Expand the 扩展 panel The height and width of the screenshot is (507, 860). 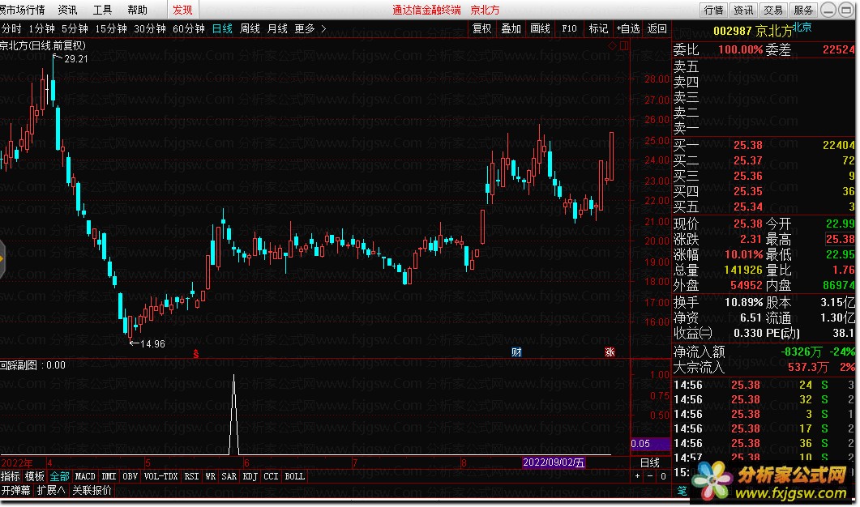(x=51, y=490)
